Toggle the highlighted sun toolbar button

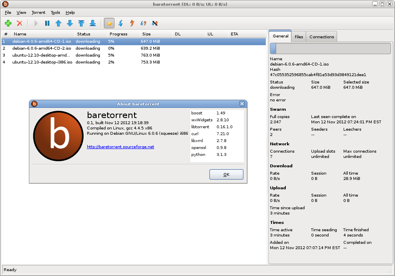(x=109, y=23)
